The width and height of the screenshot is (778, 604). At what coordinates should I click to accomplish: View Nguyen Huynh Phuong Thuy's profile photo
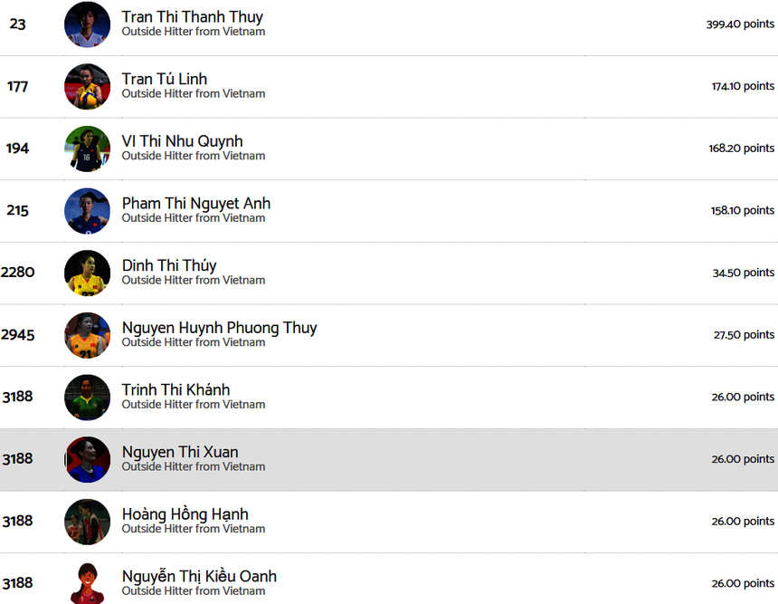pos(87,335)
